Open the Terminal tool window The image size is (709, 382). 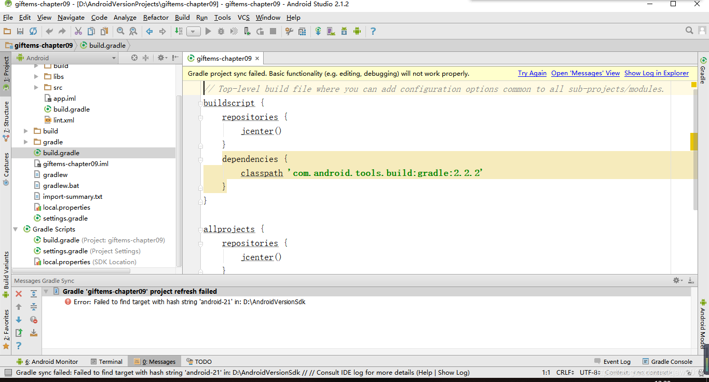(106, 361)
